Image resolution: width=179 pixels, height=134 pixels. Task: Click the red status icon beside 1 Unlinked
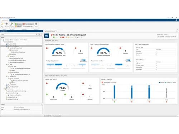(x=120, y=48)
